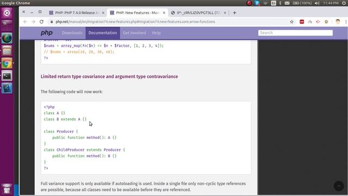Click the 'class Producer {' code line
The image size is (348, 196).
[61, 132]
